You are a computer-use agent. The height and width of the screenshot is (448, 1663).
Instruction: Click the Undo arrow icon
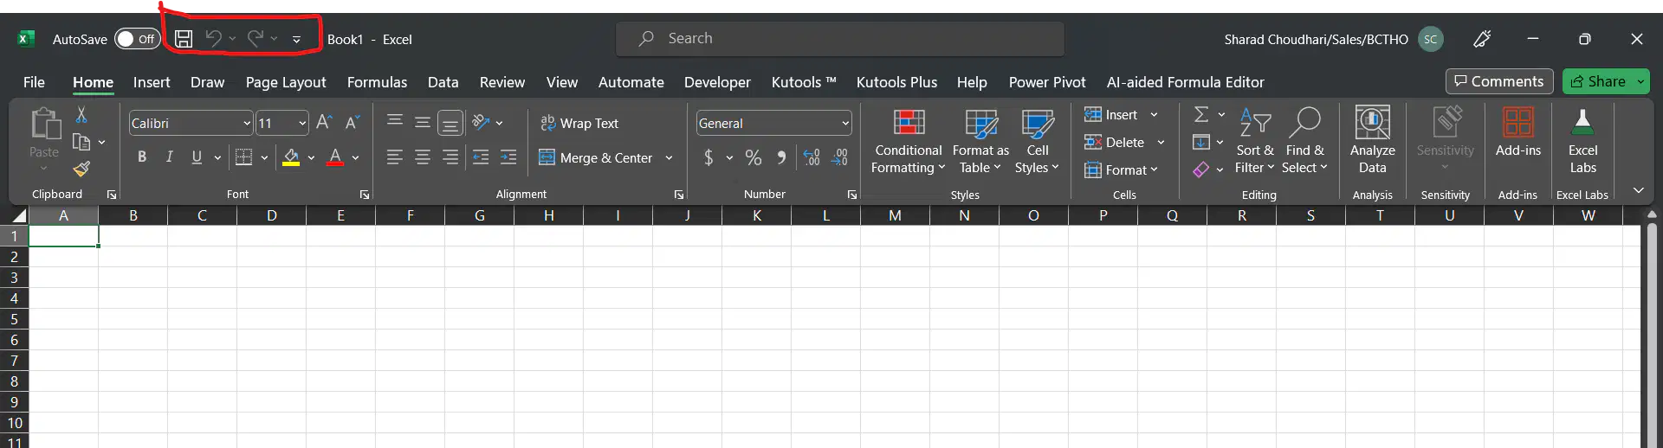tap(213, 38)
